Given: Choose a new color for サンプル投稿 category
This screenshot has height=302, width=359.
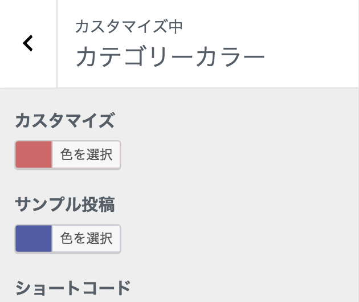Looking at the screenshot, I should (x=86, y=238).
